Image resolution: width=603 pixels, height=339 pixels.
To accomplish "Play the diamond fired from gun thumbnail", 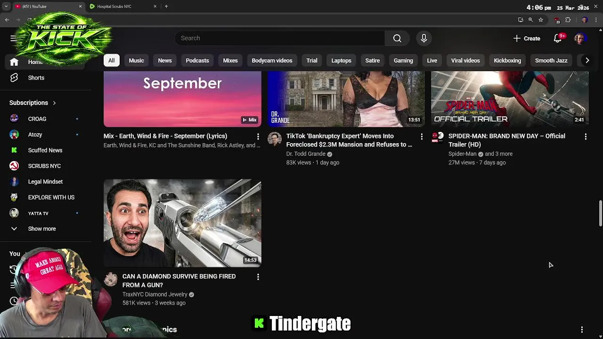I will click(x=182, y=223).
